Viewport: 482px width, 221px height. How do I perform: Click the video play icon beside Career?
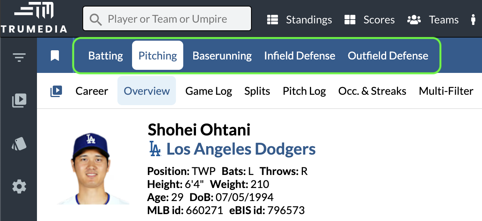pos(56,91)
